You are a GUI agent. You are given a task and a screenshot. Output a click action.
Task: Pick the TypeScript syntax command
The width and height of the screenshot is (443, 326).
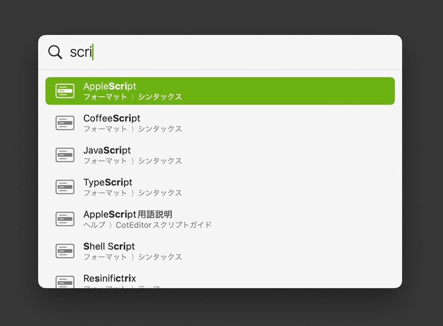click(x=220, y=187)
